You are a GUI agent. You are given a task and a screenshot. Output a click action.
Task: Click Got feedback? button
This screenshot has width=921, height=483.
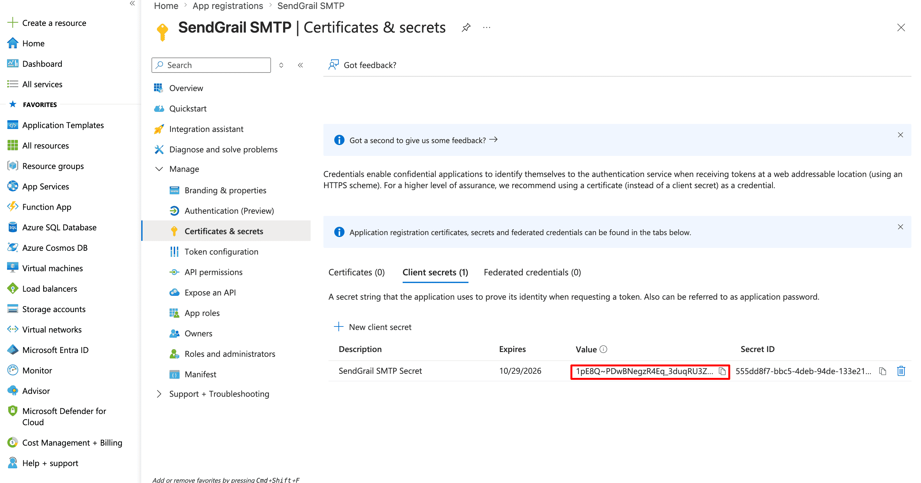(362, 65)
